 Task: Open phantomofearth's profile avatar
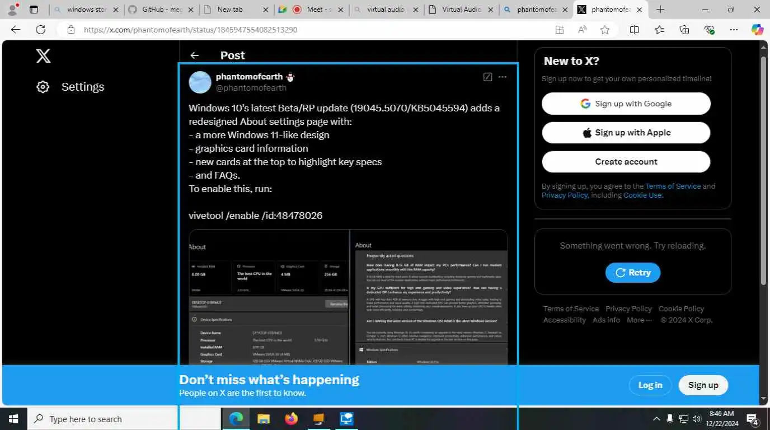[200, 82]
